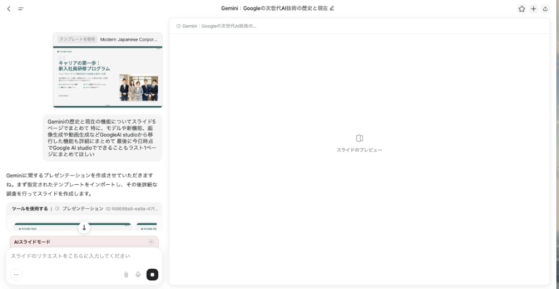Click the ツールを使用する label

(x=29, y=208)
